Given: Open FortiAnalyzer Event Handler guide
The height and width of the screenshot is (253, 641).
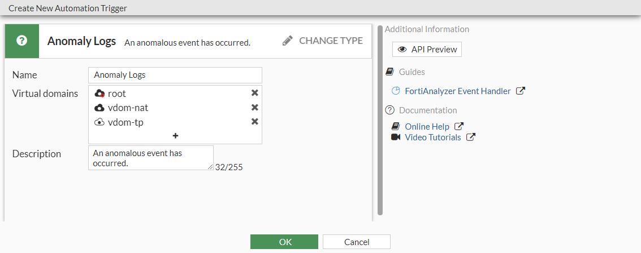Looking at the screenshot, I should pos(457,91).
